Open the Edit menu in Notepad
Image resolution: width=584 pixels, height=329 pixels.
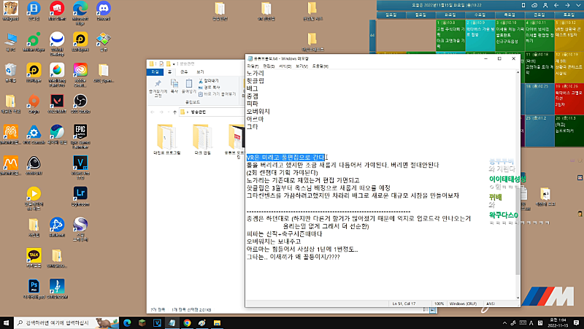pyautogui.click(x=269, y=66)
